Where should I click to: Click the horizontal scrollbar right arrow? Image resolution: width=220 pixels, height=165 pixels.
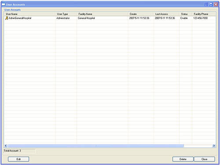click(214, 146)
